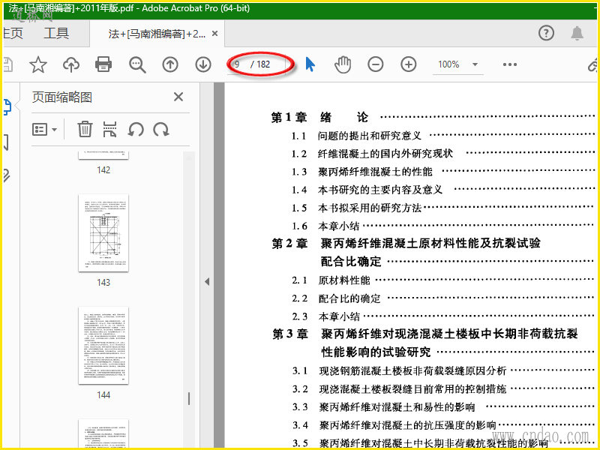
Task: Click the 142 page label in thumbnails
Action: pos(103,170)
